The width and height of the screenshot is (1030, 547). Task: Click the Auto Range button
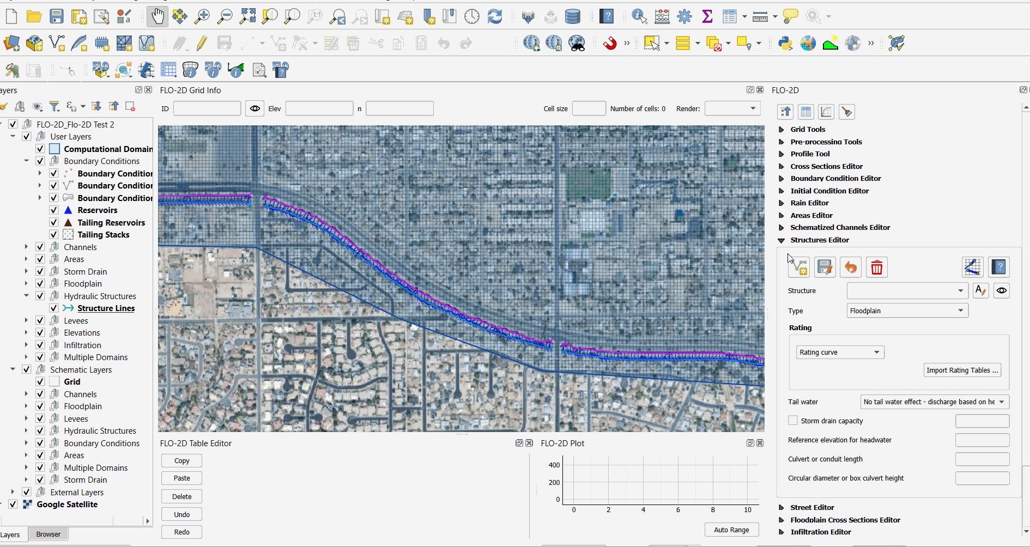click(x=731, y=530)
